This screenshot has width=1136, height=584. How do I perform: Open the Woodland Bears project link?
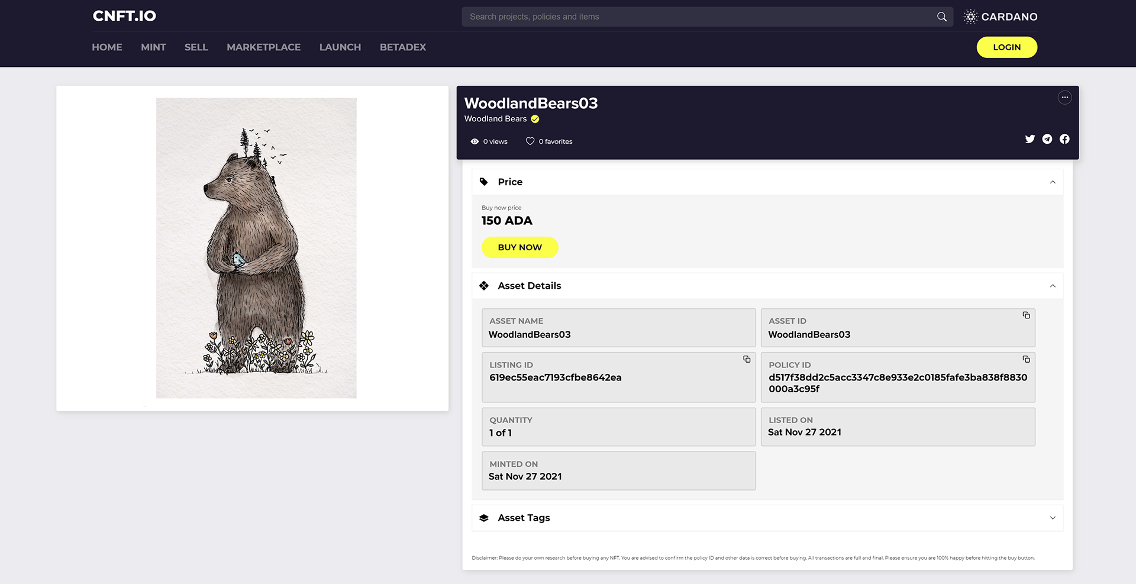(495, 119)
